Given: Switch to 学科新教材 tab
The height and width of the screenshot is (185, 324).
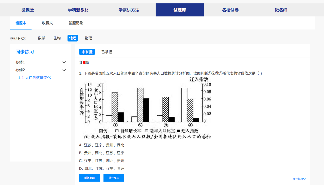Looking at the screenshot, I should click(78, 10).
